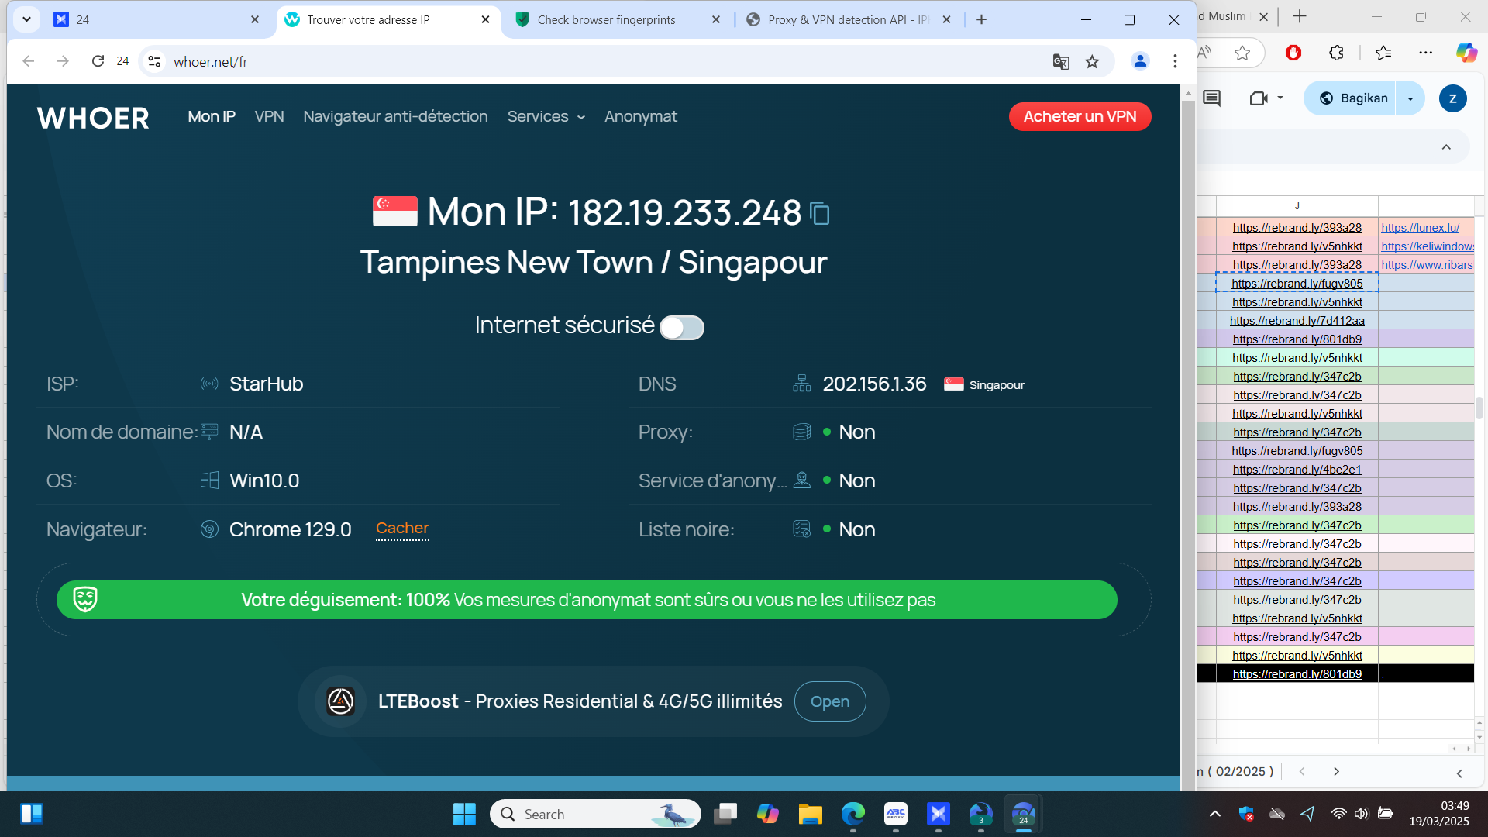Click the LTEBoost logo icon
Viewport: 1488px width, 837px height.
pos(340,701)
